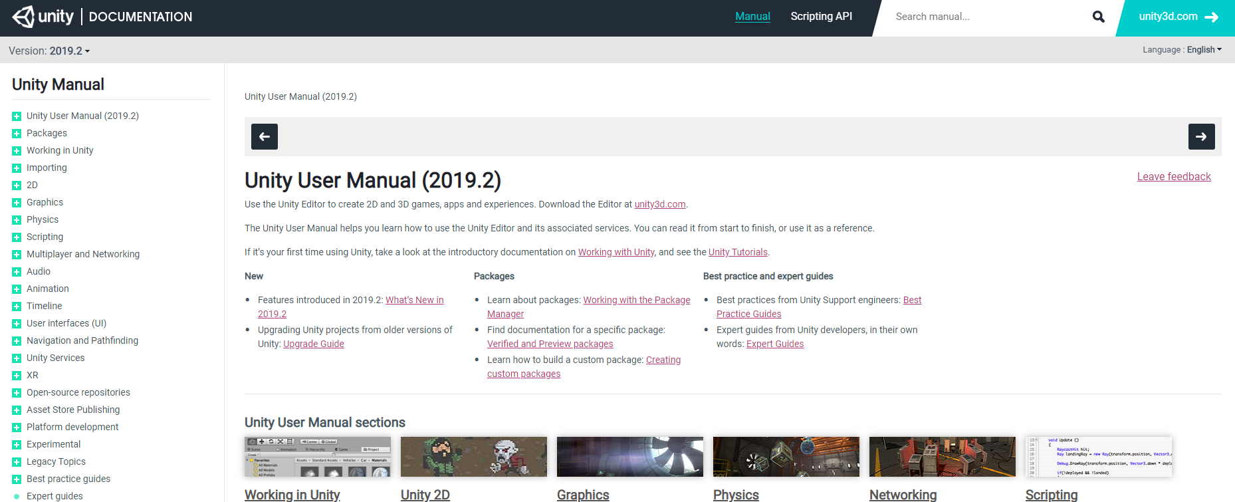This screenshot has height=502, width=1235.
Task: Open unity3d.com link in intro paragraph
Action: click(660, 204)
